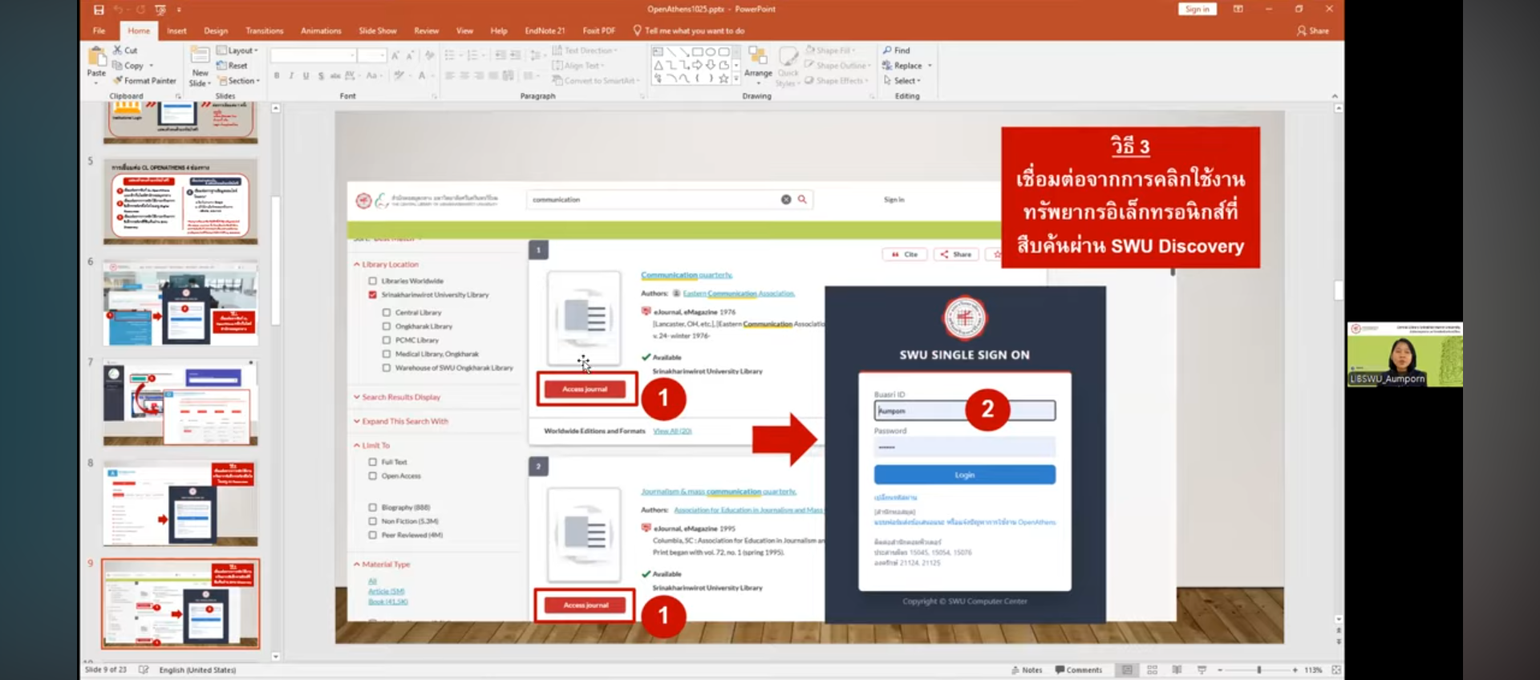
Task: Switch to Slide Sorter view
Action: [1152, 670]
